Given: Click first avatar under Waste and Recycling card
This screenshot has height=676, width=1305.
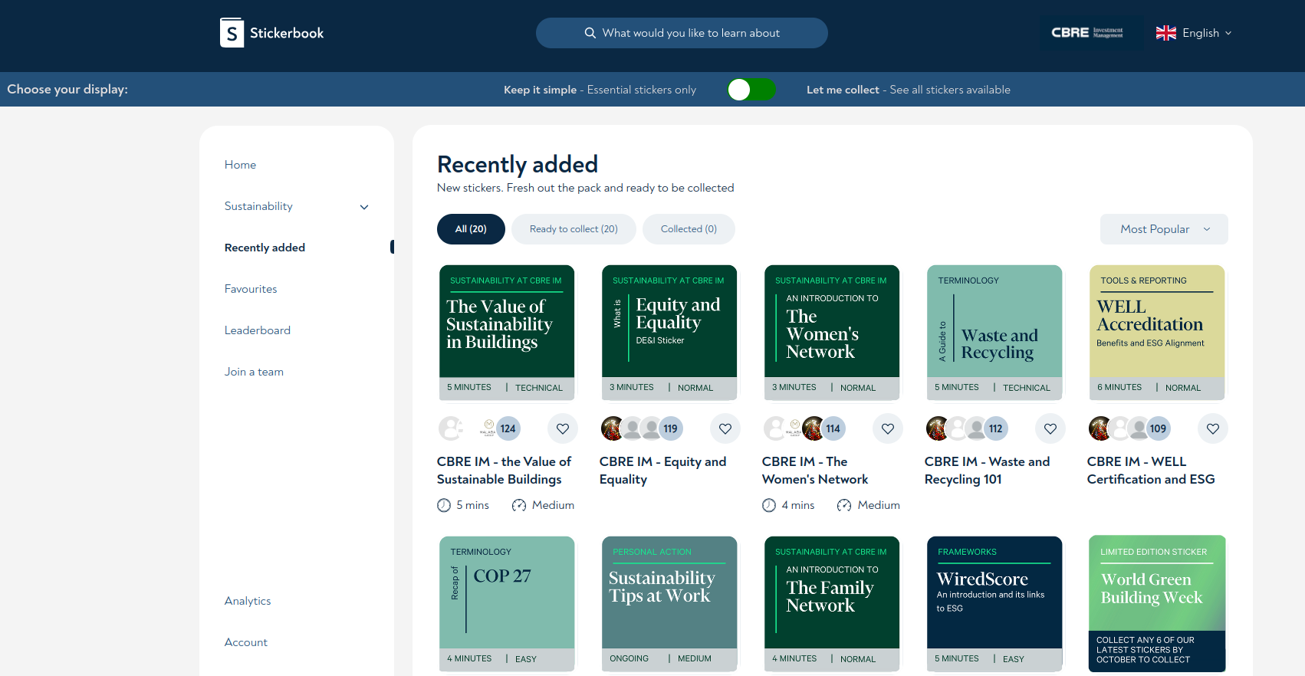Looking at the screenshot, I should [938, 428].
